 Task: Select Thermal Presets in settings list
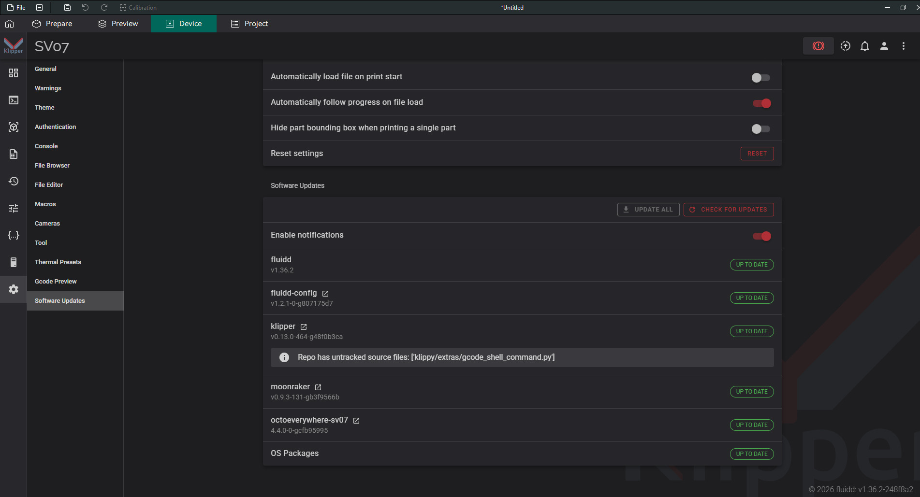[58, 262]
